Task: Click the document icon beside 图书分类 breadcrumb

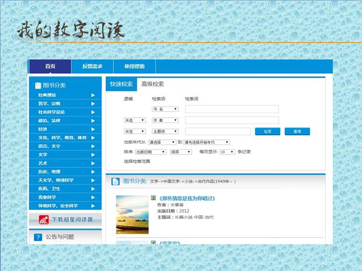Action: coord(116,181)
